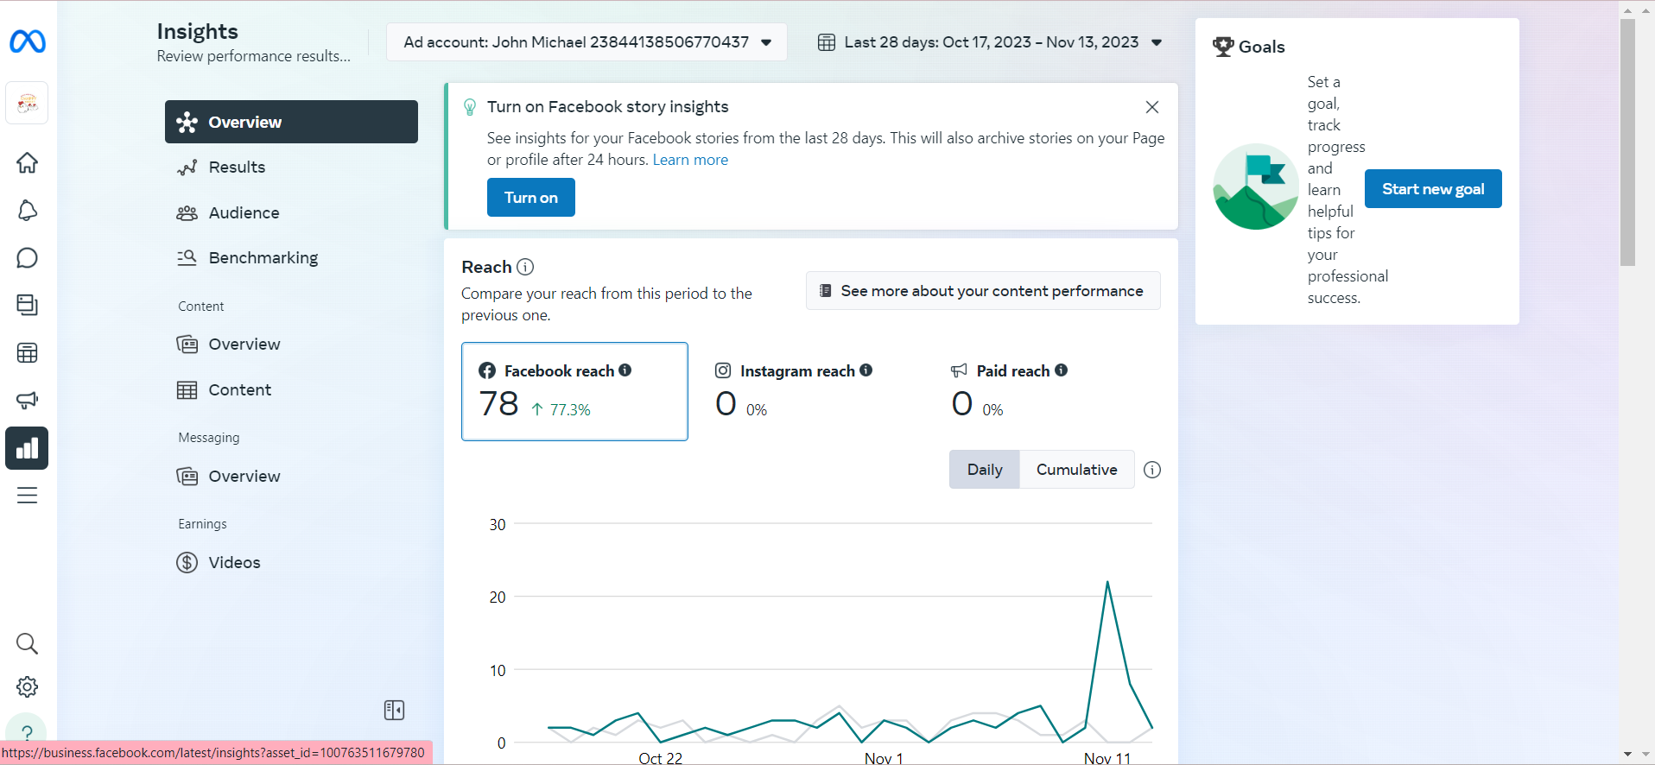Open the Results insights section

click(x=237, y=168)
